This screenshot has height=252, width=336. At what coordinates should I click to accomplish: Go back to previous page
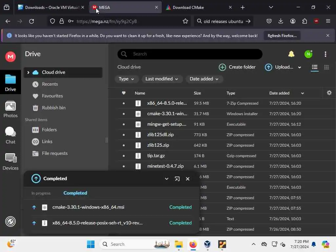click(x=8, y=21)
